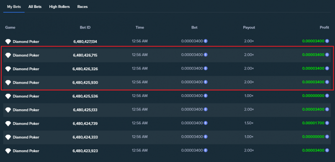Click the Game column header

10,27
